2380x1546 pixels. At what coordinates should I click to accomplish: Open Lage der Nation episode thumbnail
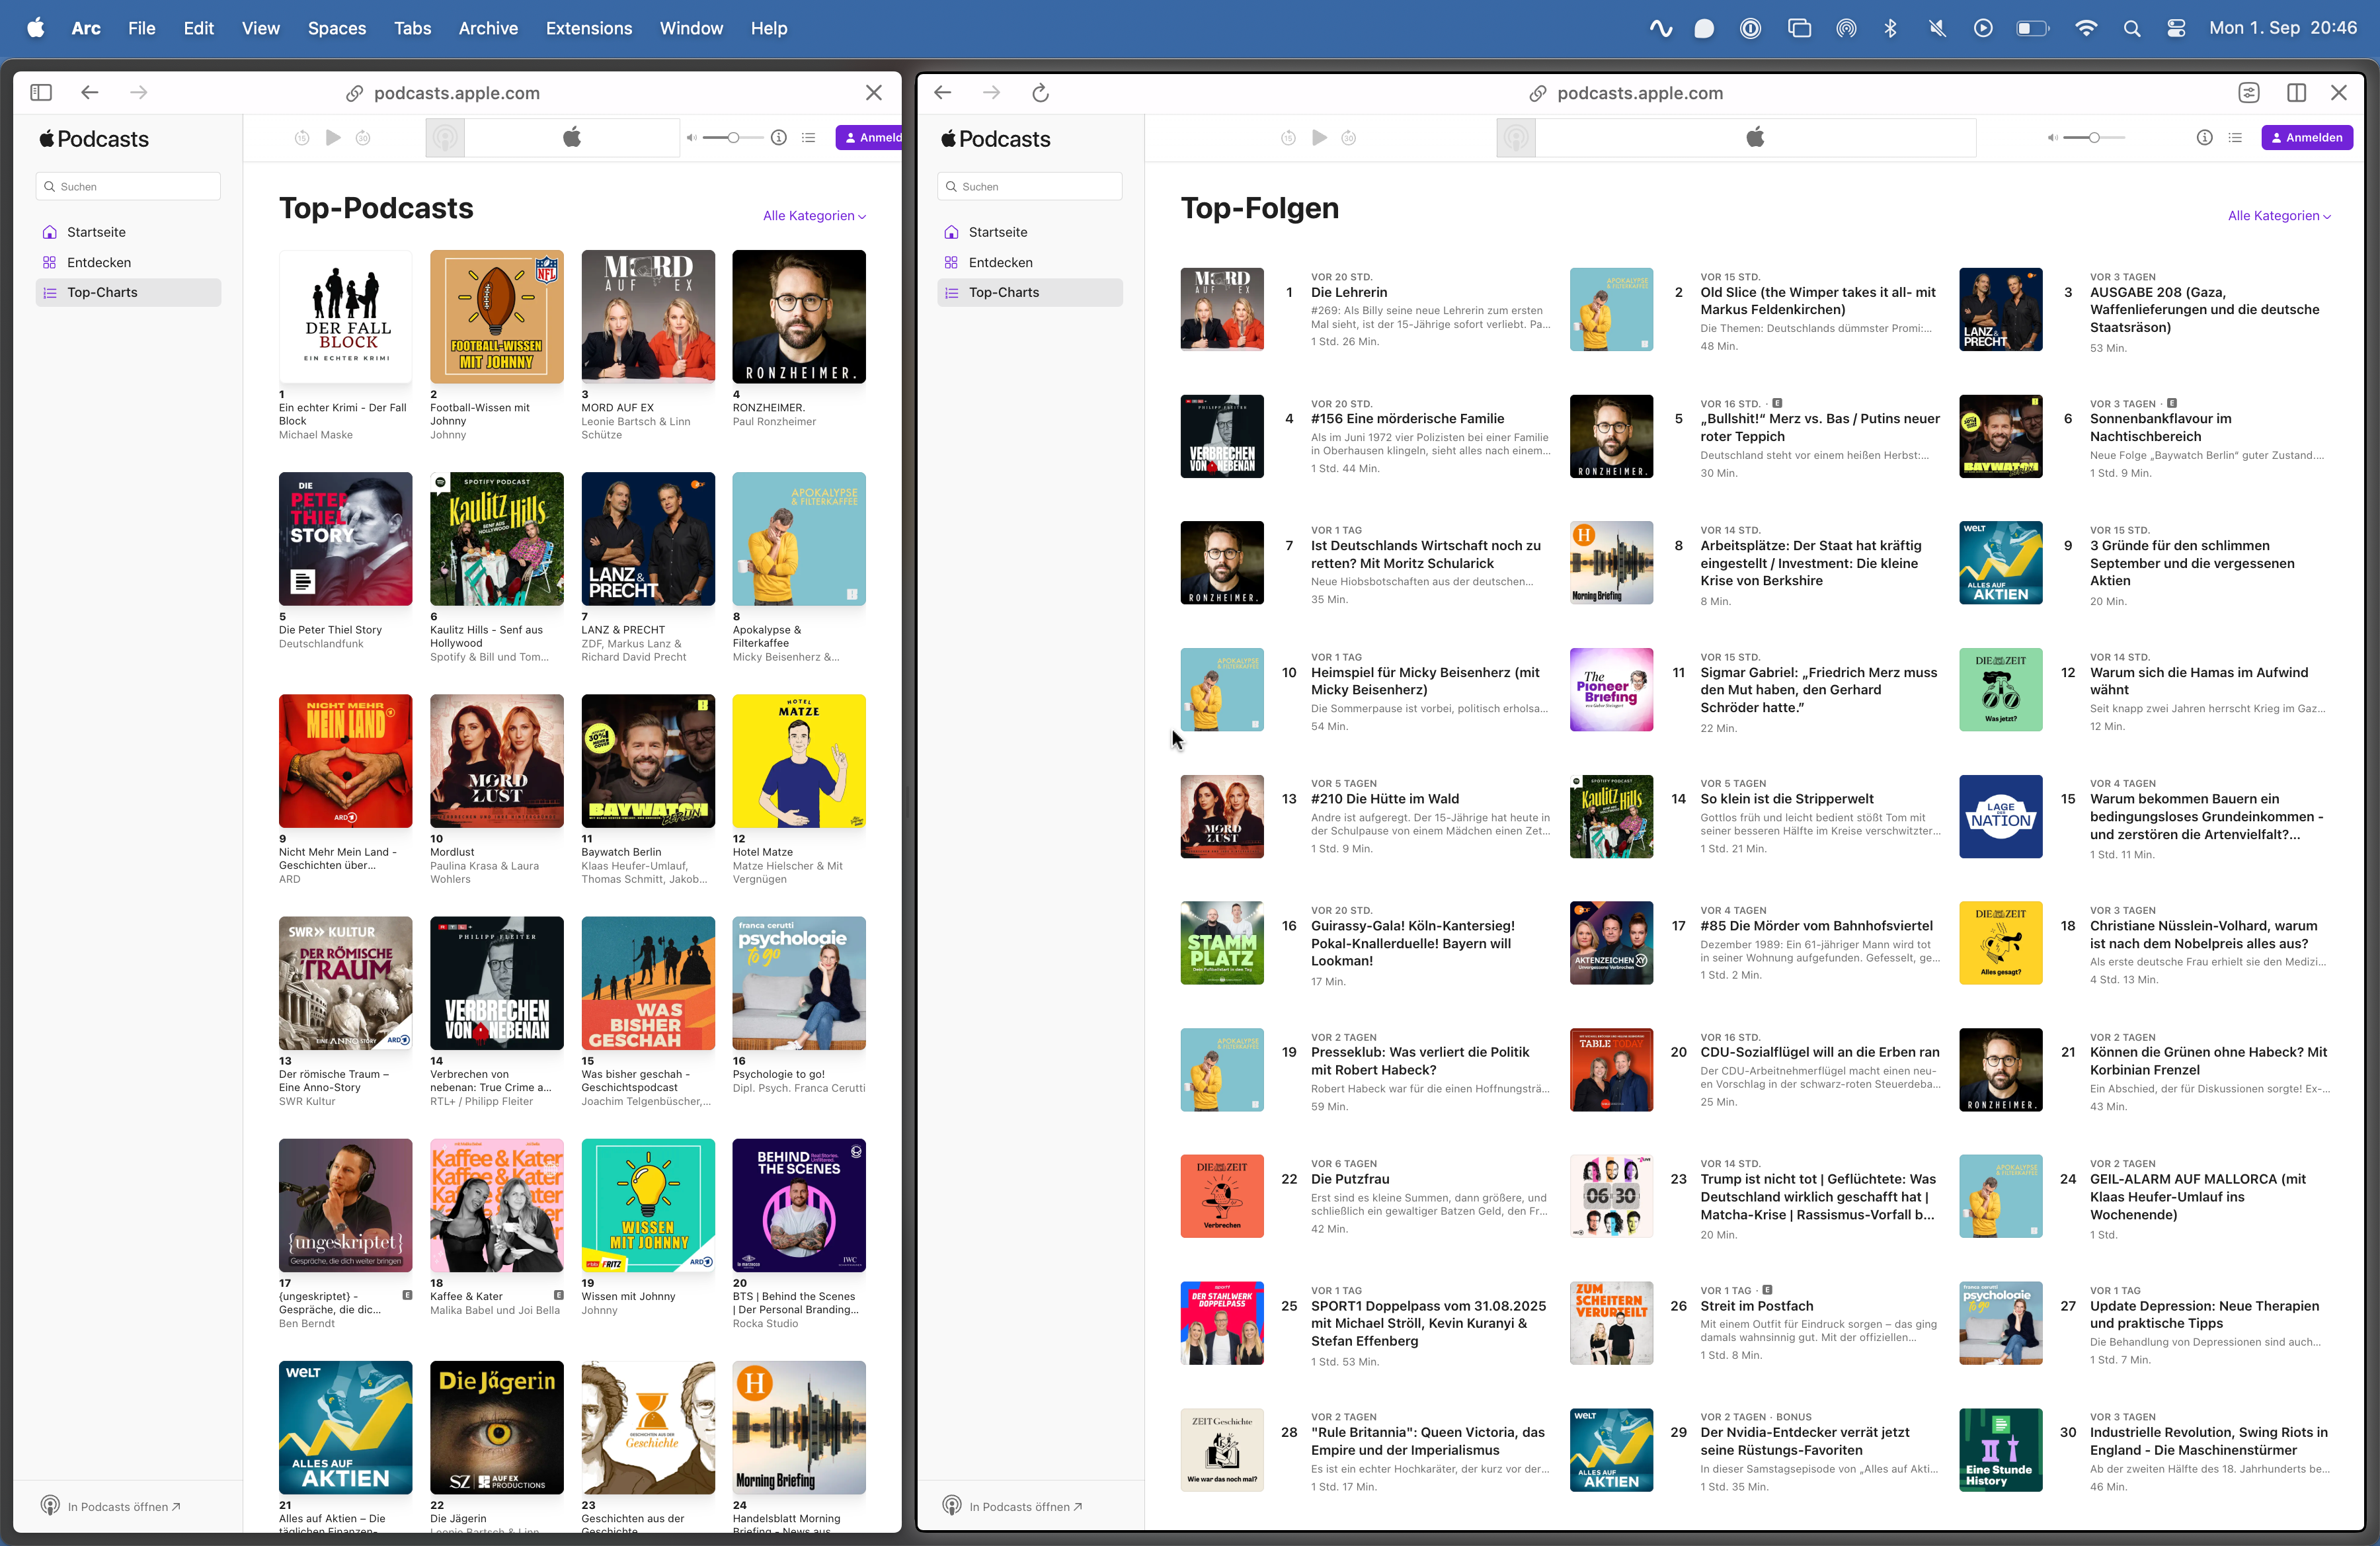[2000, 816]
